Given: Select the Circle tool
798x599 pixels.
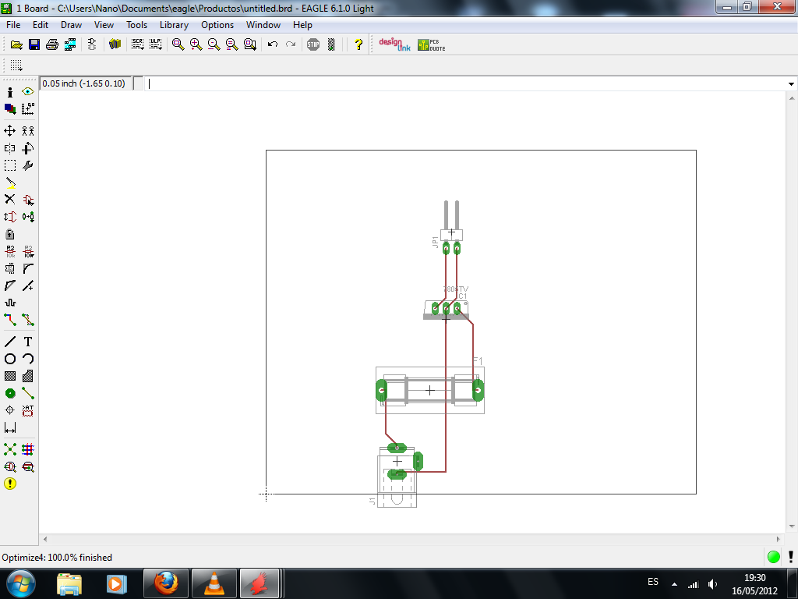Looking at the screenshot, I should pyautogui.click(x=9, y=359).
